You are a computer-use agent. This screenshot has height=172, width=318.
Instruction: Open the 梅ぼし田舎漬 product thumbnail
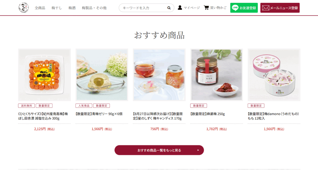[x=44, y=75]
